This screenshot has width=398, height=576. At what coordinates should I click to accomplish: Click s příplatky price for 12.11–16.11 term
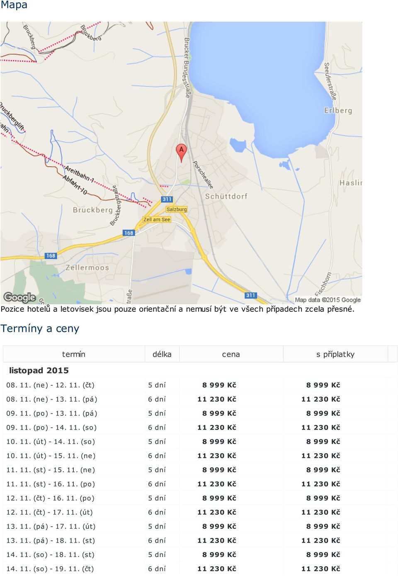(323, 498)
